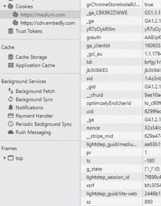Click the Cookies section cookie icon
This screenshot has width=161, height=206.
pos(11,6)
